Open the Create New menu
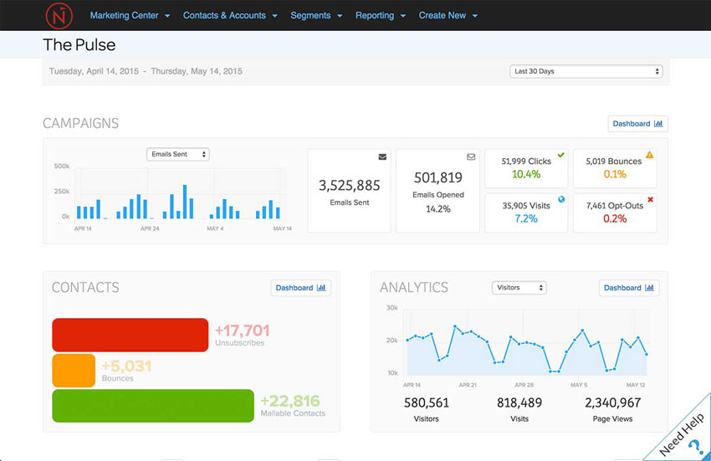711x461 pixels. coord(448,15)
